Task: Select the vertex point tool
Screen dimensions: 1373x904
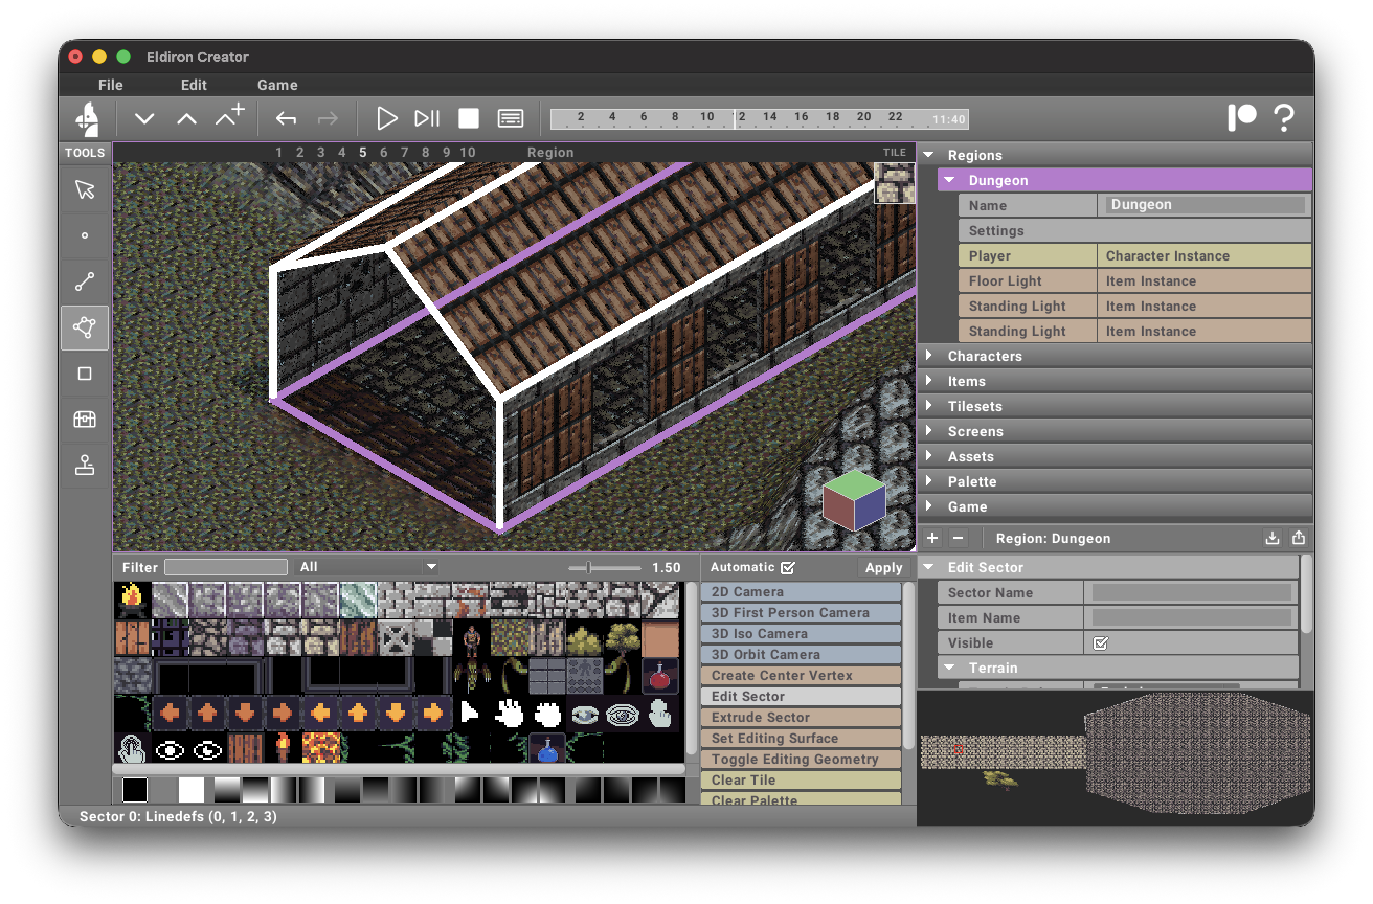Action: click(x=85, y=235)
